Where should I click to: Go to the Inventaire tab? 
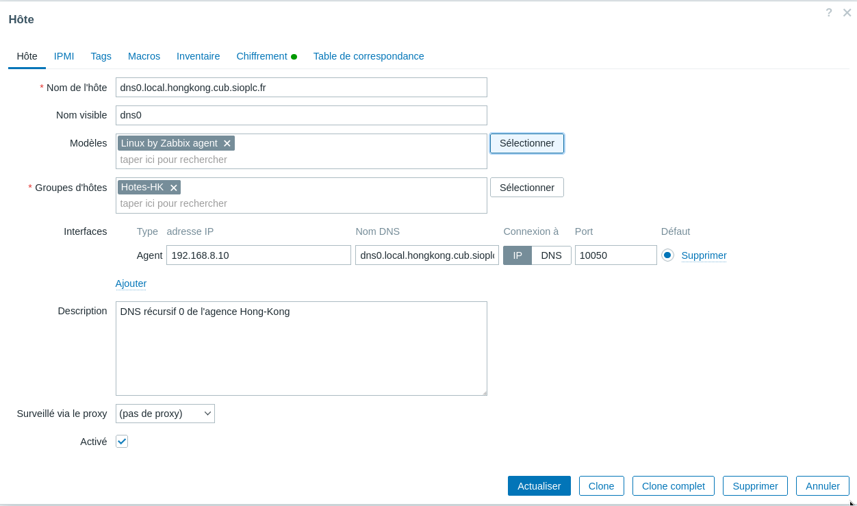[198, 56]
